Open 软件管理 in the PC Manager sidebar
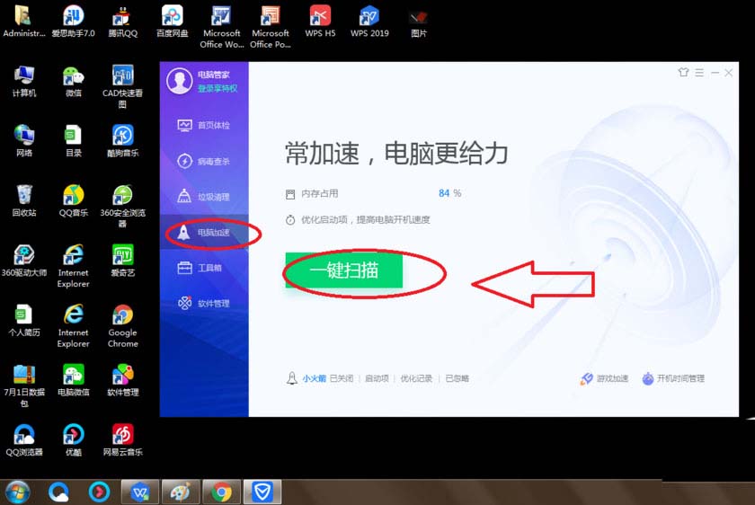 (x=204, y=304)
